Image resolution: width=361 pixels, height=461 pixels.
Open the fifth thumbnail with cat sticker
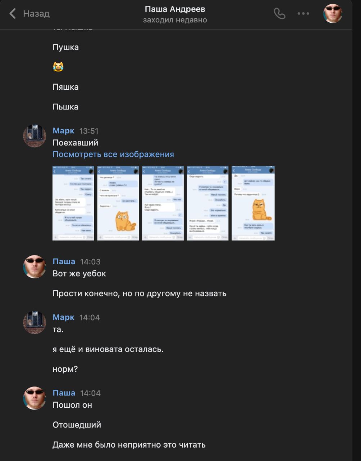coord(253,203)
